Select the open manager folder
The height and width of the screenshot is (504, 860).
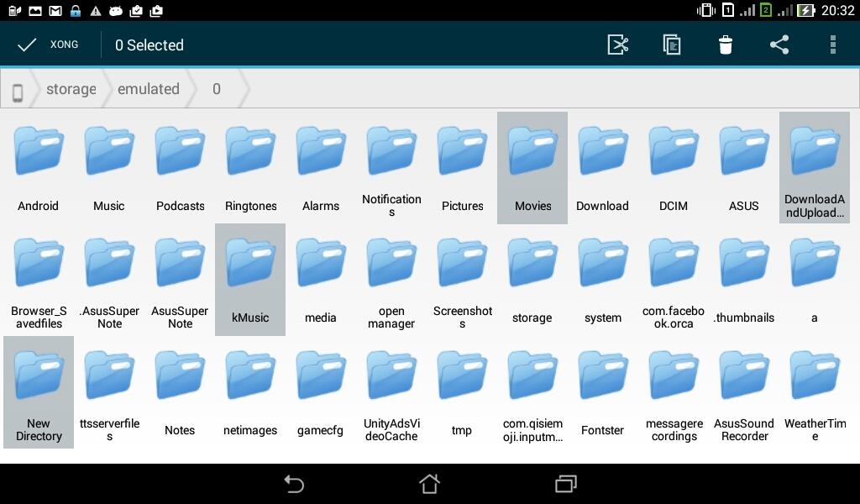pyautogui.click(x=391, y=280)
